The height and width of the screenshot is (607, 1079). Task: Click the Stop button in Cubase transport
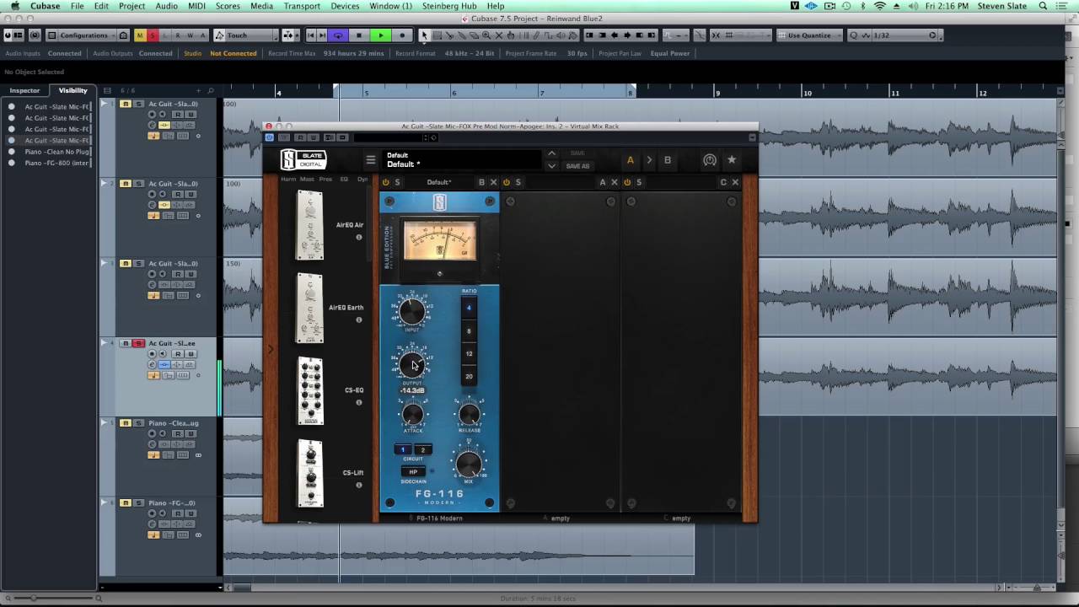(359, 35)
